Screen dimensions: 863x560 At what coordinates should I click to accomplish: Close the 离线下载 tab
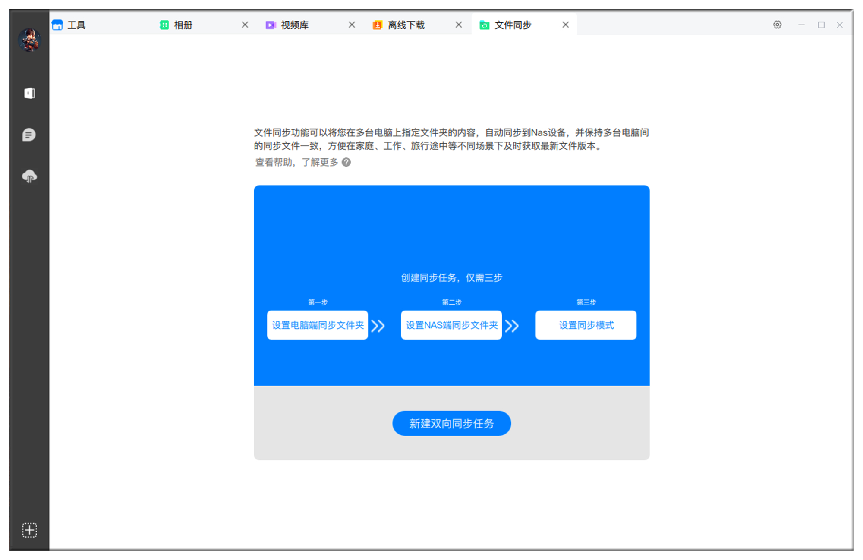[x=458, y=25]
